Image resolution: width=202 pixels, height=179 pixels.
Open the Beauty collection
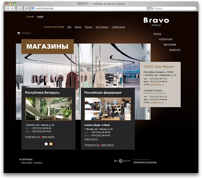[78, 27]
